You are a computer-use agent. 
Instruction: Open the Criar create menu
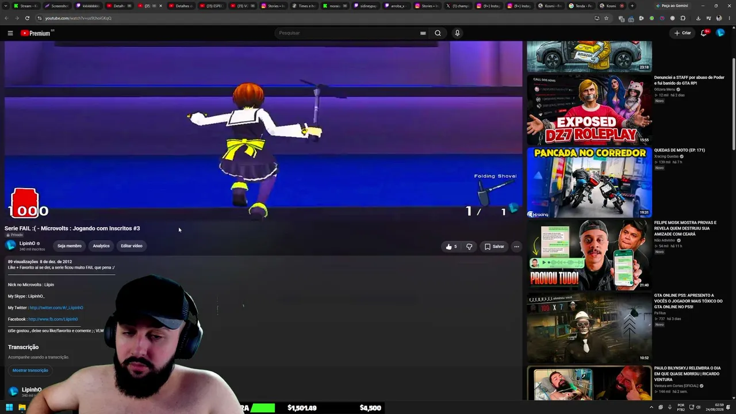683,33
